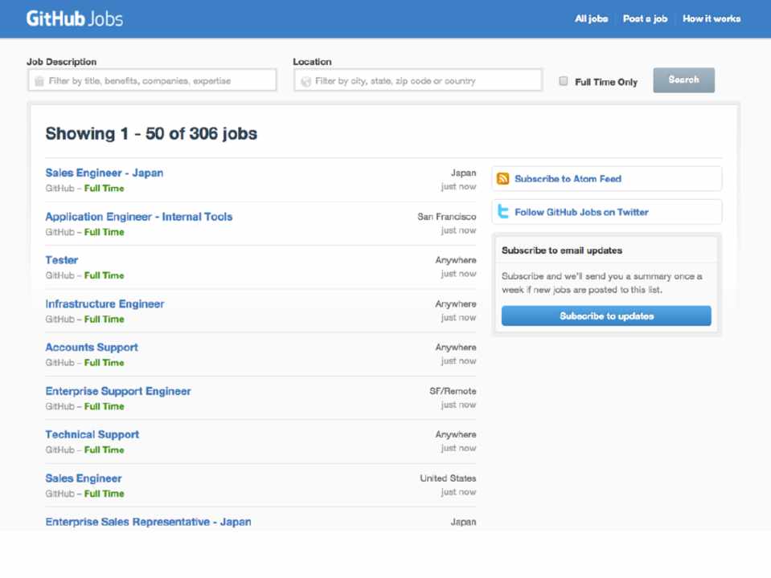View the Tester job posting
The image size is (771, 578).
point(62,260)
